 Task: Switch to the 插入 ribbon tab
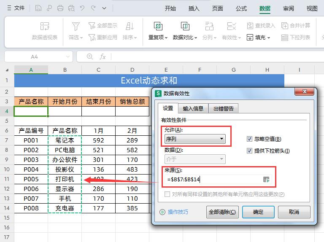[x=194, y=8]
